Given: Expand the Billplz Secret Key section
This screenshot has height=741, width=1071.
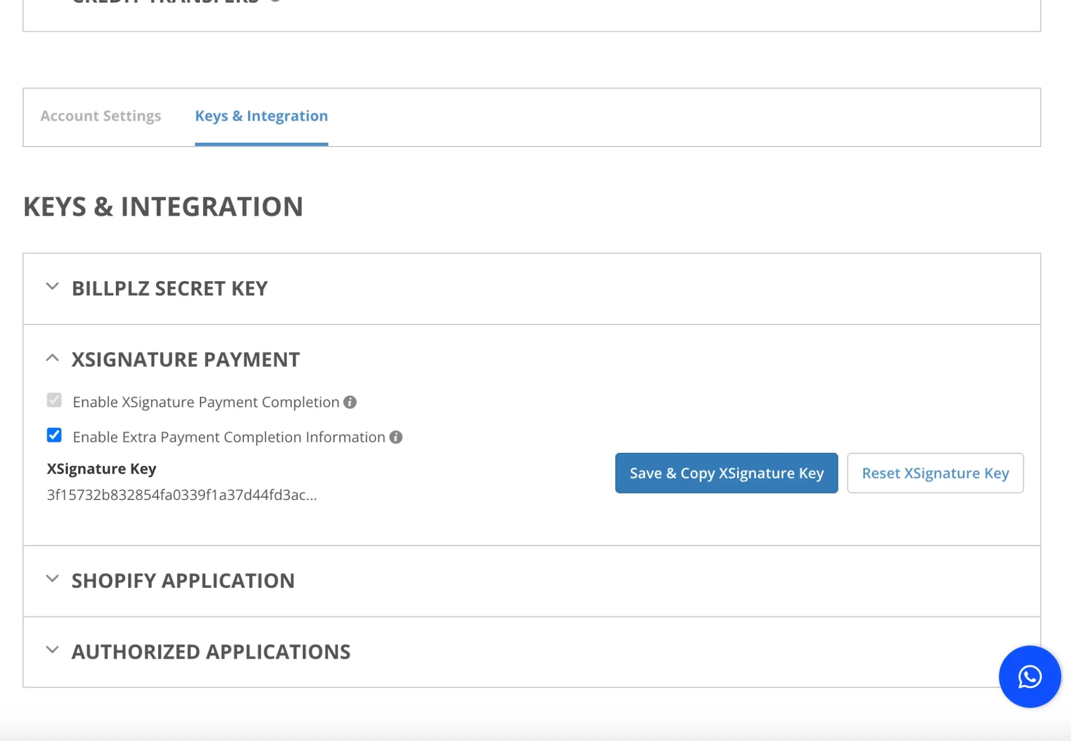Looking at the screenshot, I should point(531,289).
